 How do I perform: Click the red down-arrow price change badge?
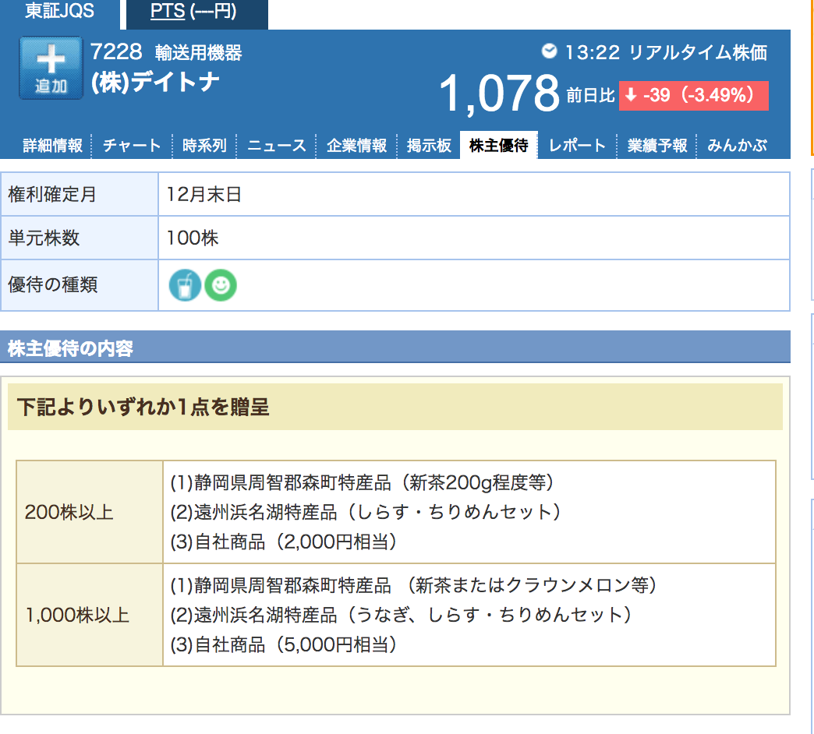[694, 95]
